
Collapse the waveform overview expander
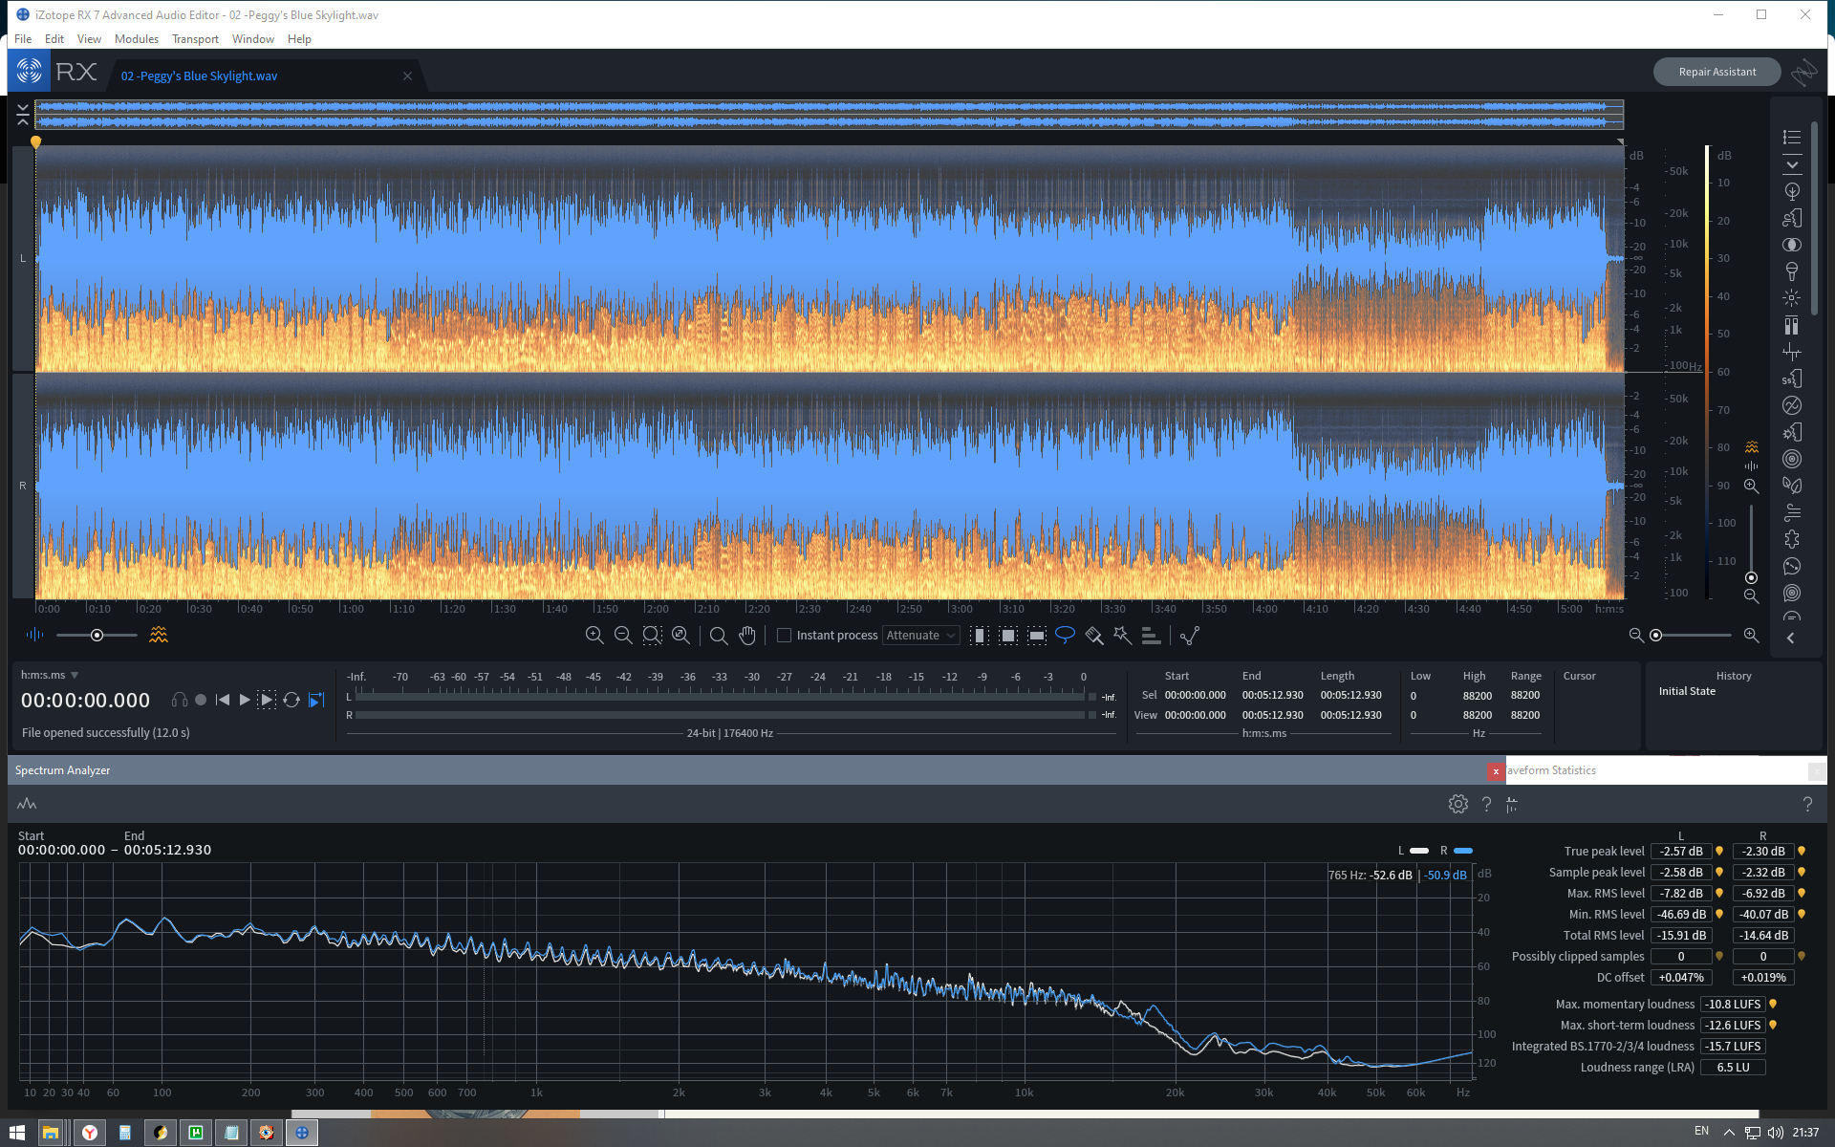click(x=23, y=116)
